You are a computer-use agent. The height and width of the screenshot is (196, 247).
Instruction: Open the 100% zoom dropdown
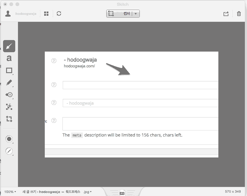click(x=10, y=192)
